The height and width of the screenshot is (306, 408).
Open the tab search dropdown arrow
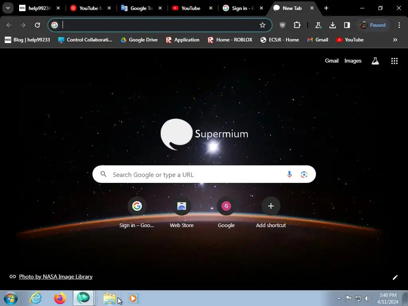[x=8, y=8]
